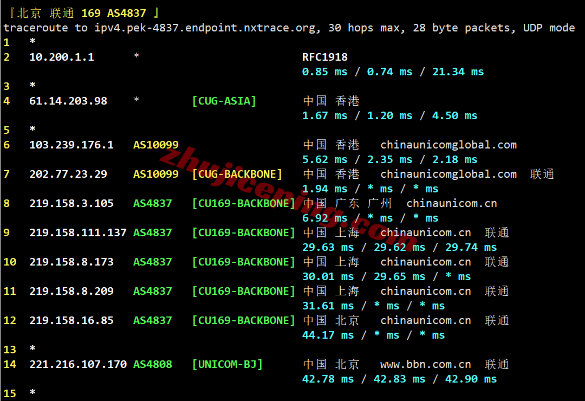Select '中国 北京' on hop 12 row
Screen dimensions: 585x401
click(x=331, y=320)
